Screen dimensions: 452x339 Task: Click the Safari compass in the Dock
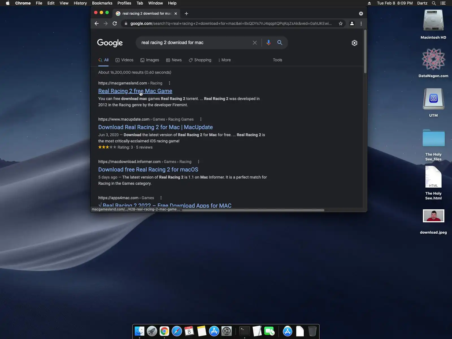pyautogui.click(x=177, y=331)
